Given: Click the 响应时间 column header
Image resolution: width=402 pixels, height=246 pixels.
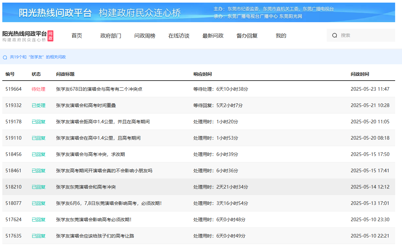Looking at the screenshot, I should pos(202,74).
